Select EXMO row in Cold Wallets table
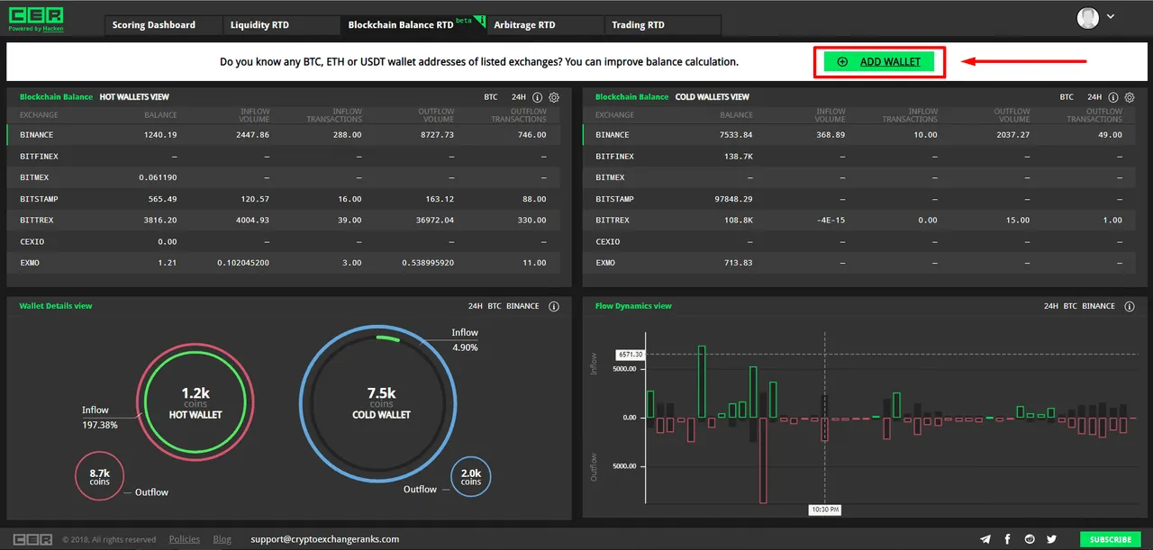This screenshot has height=550, width=1153. click(x=858, y=263)
